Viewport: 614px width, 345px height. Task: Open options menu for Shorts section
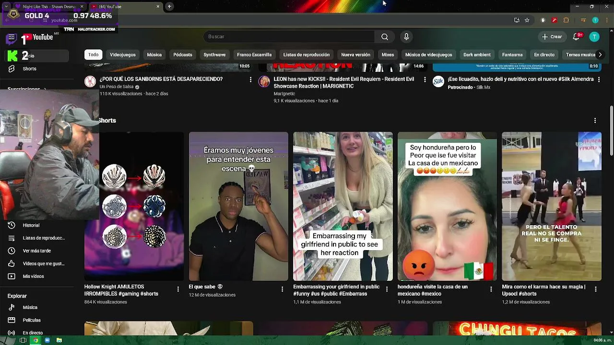click(x=595, y=121)
